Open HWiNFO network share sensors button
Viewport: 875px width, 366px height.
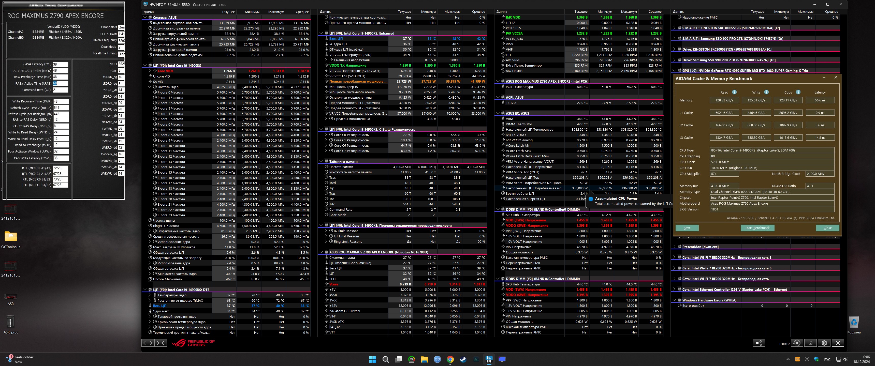[759, 343]
